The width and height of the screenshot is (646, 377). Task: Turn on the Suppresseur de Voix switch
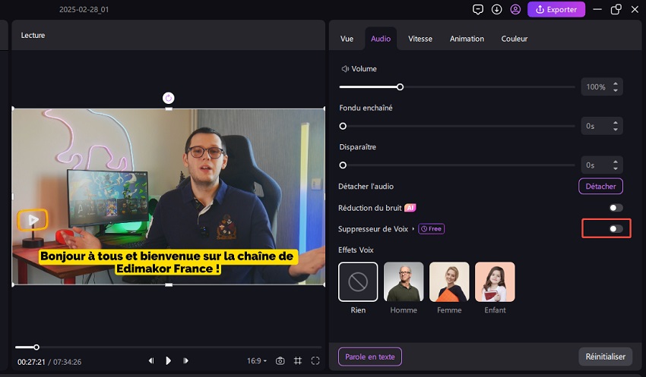[616, 228]
